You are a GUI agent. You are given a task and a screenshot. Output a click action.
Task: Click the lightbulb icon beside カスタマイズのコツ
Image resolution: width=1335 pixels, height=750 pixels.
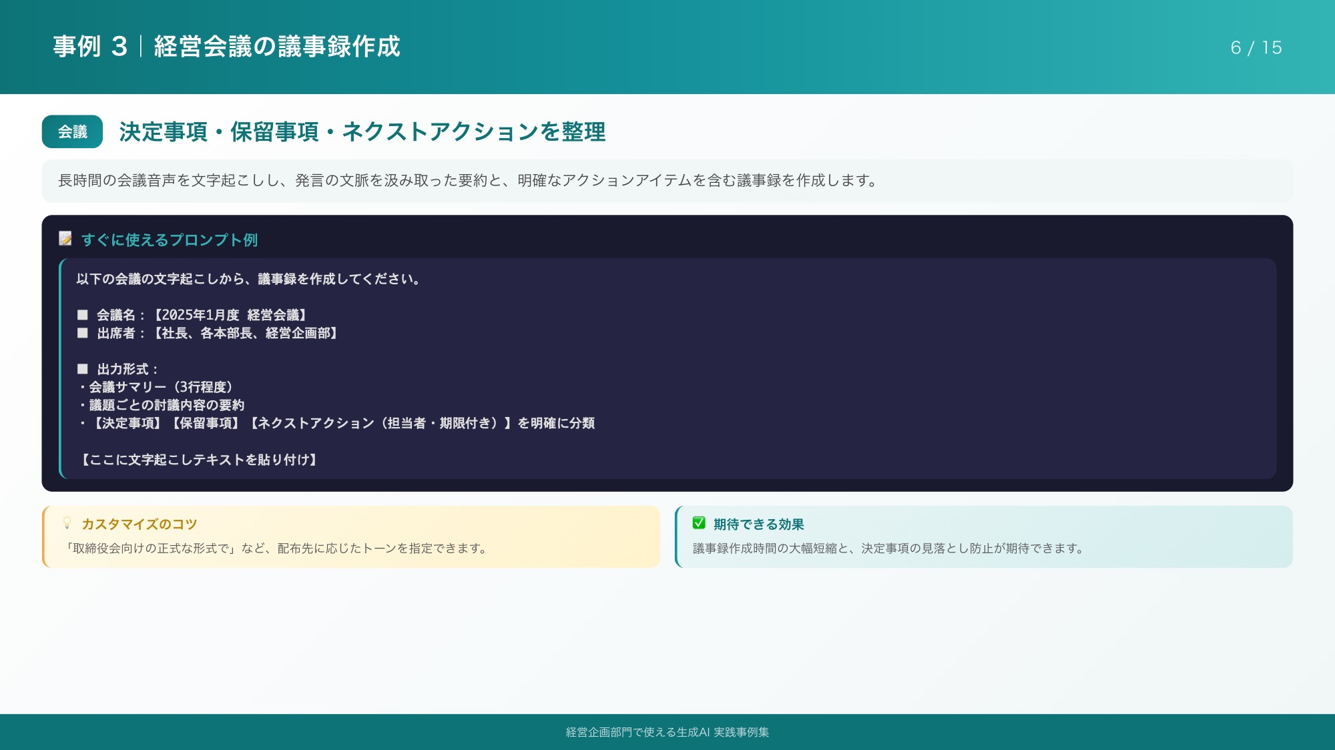67,523
